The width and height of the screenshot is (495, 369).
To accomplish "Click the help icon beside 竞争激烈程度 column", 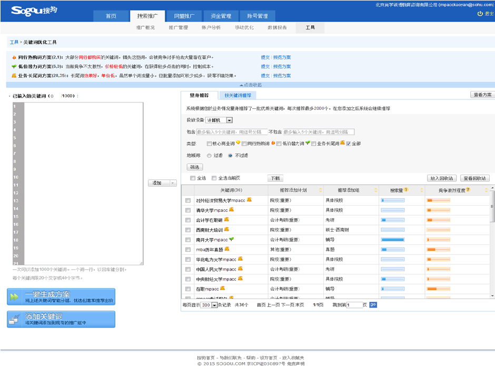I will [468, 190].
